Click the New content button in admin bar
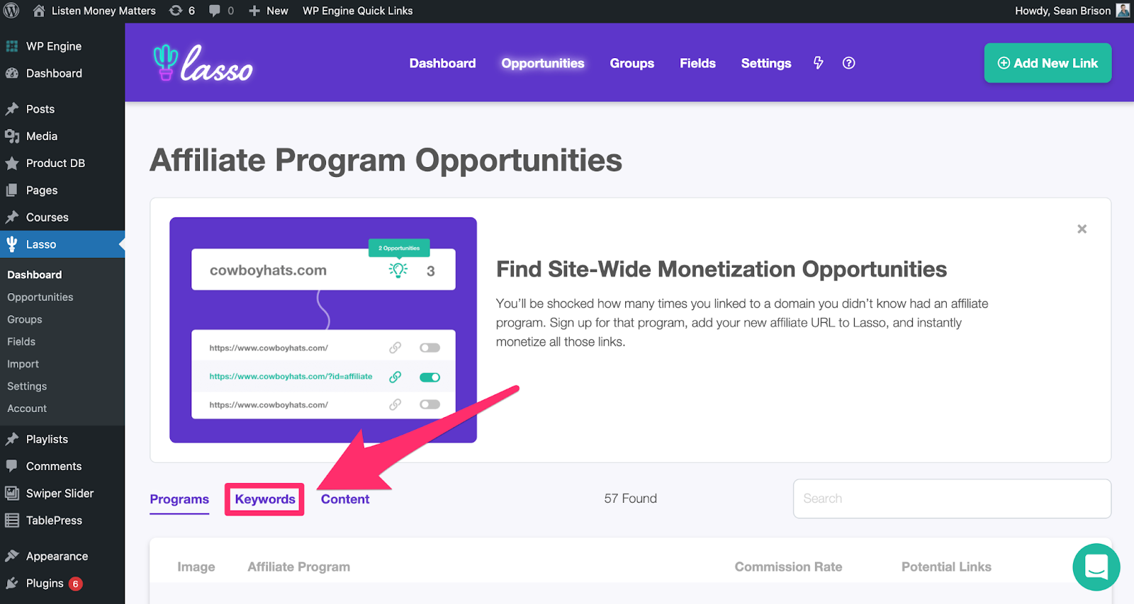The height and width of the screenshot is (604, 1134). pyautogui.click(x=269, y=11)
